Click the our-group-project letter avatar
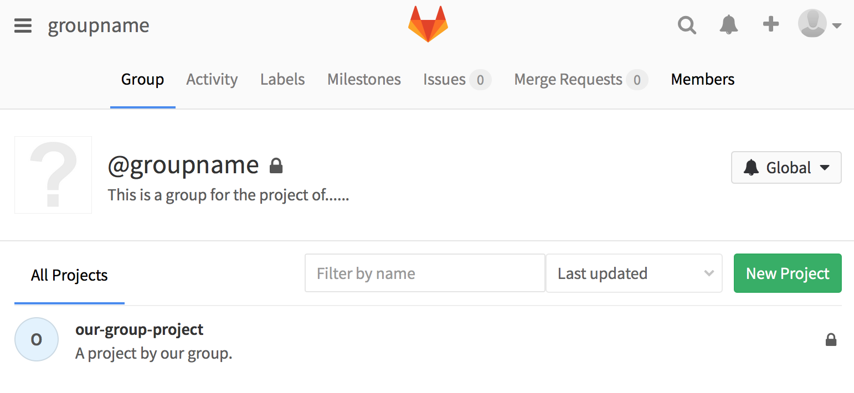 37,339
